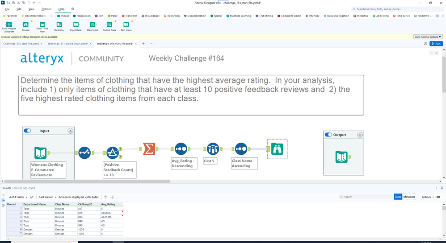Click the field selection checkmark in Results
Image resolution: width=446 pixels, height=243 pixels.
coord(32,197)
